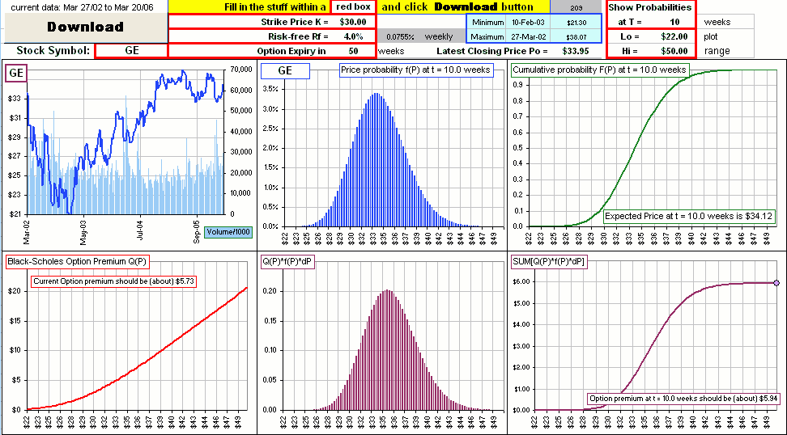Select the 'Black-Scholes Option Premium Q(P)' title
The width and height of the screenshot is (787, 435).
(x=78, y=261)
